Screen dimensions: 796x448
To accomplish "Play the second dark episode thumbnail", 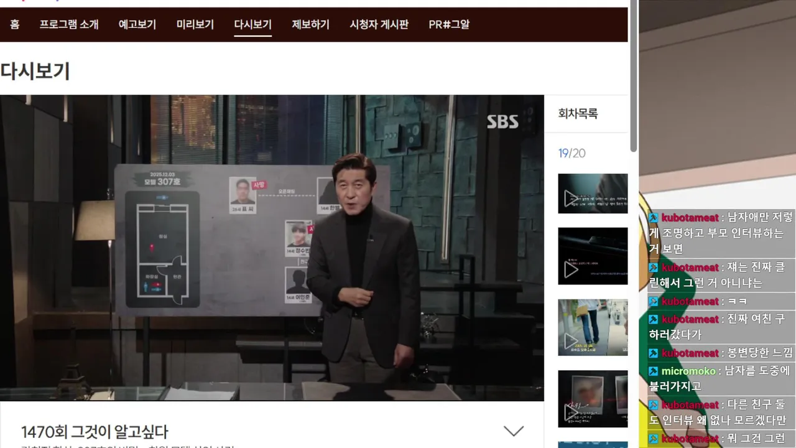I will 593,256.
